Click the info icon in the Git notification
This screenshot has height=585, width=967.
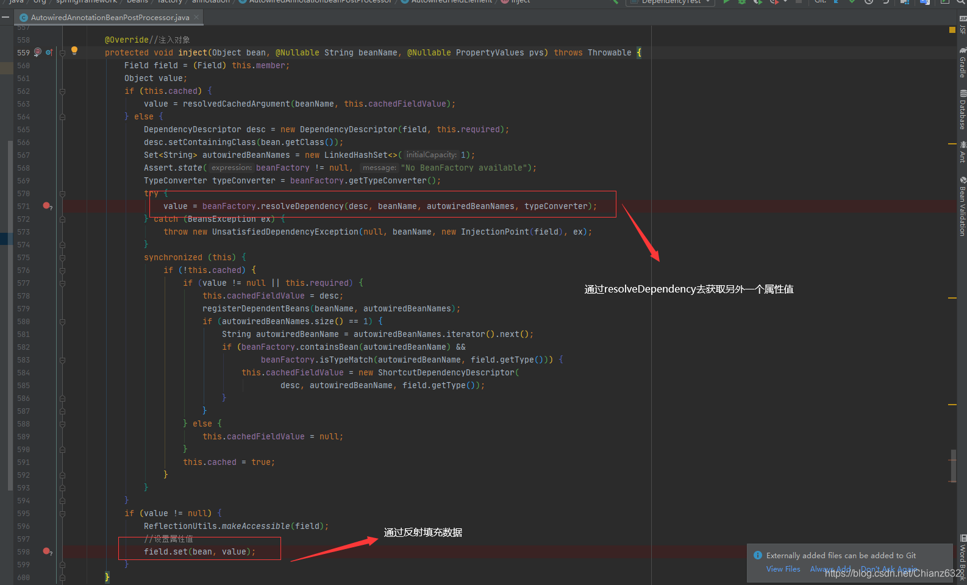coord(758,555)
